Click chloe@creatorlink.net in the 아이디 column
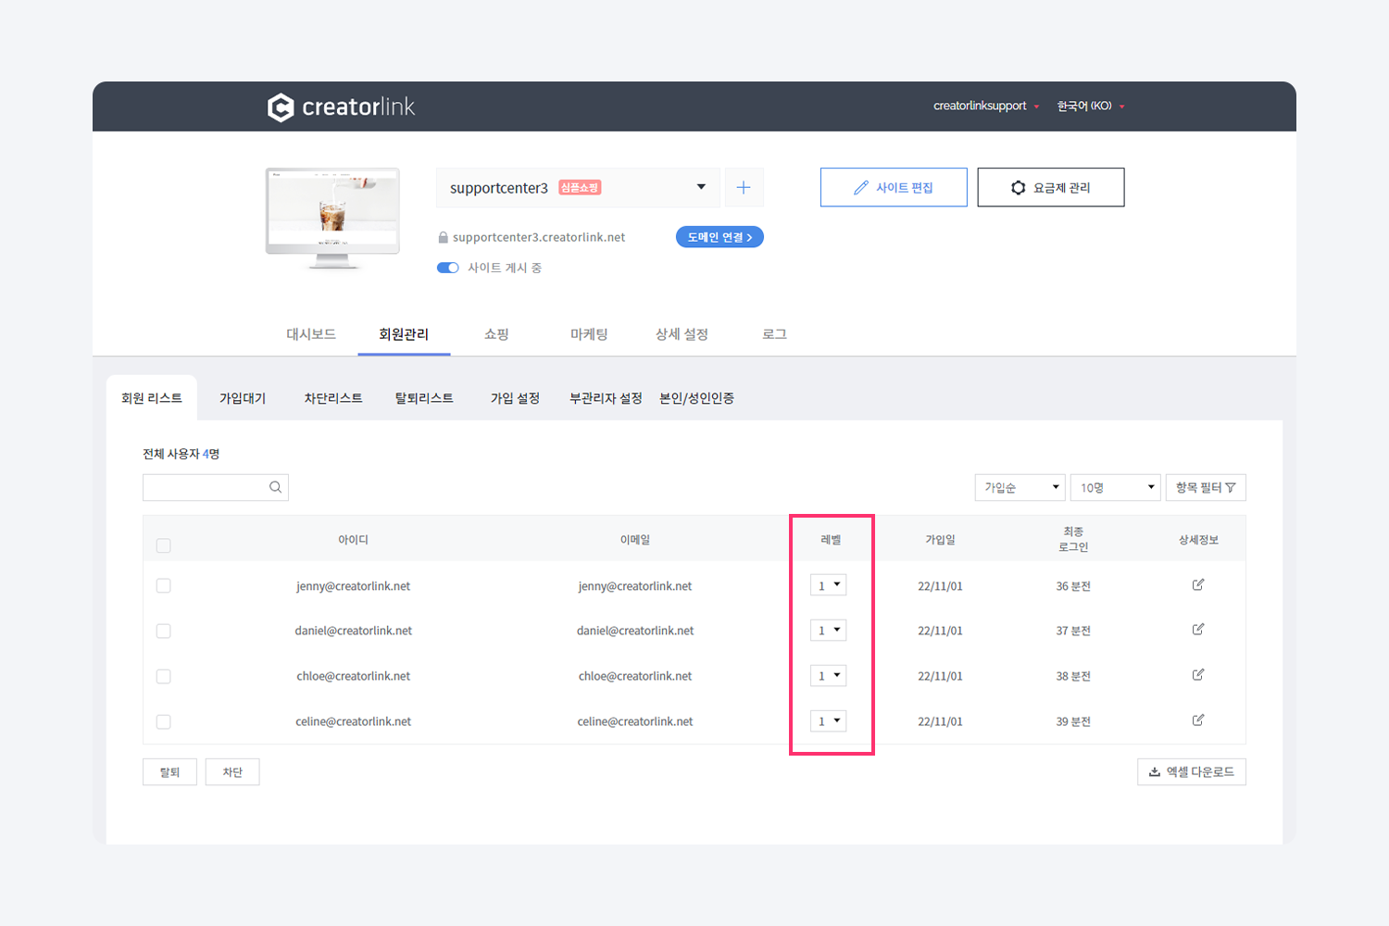Screen dimensions: 1389x926 point(353,676)
